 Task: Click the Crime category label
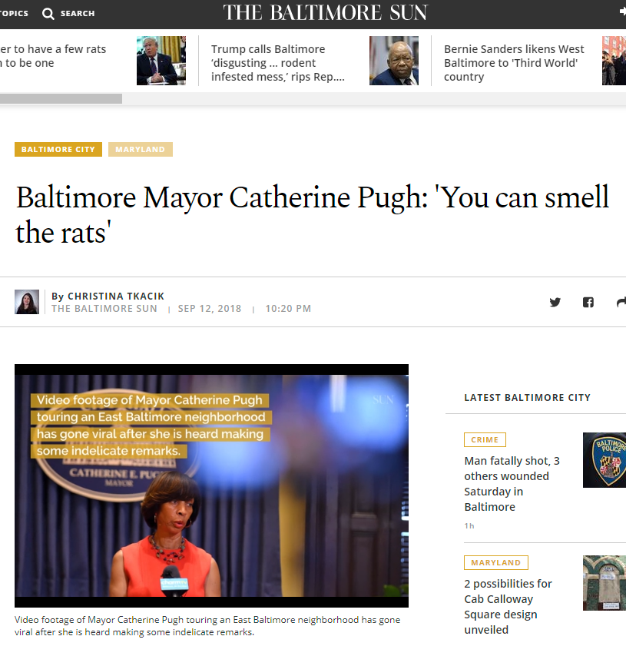point(485,440)
